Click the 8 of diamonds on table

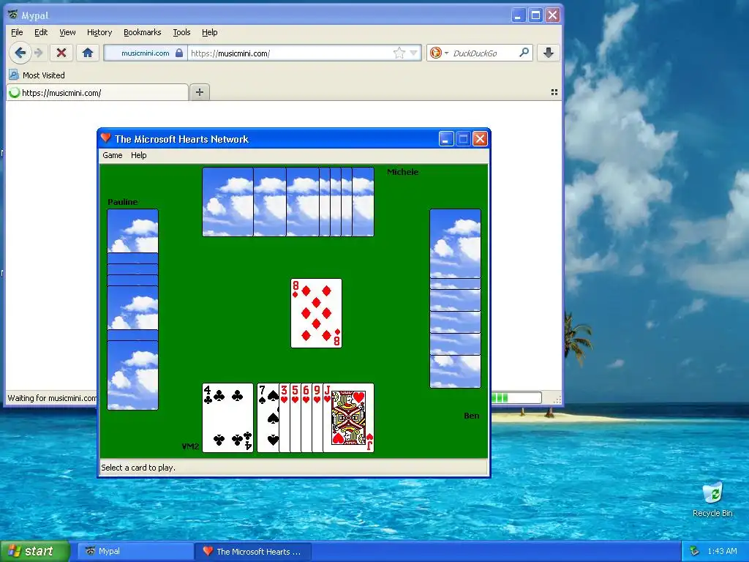pos(316,313)
